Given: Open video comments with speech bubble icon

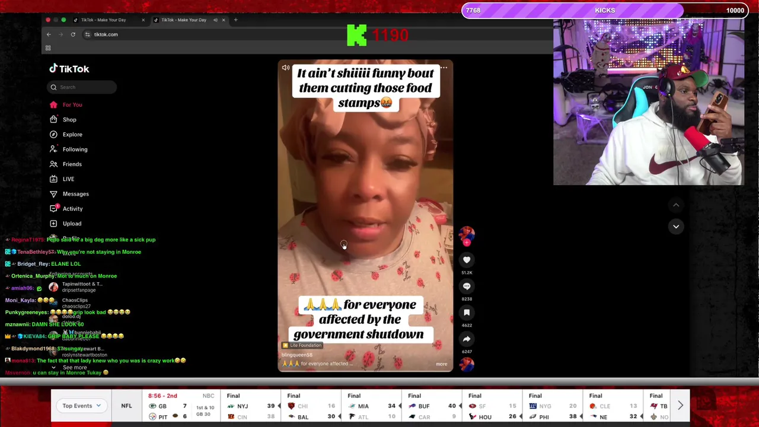Looking at the screenshot, I should (x=467, y=286).
